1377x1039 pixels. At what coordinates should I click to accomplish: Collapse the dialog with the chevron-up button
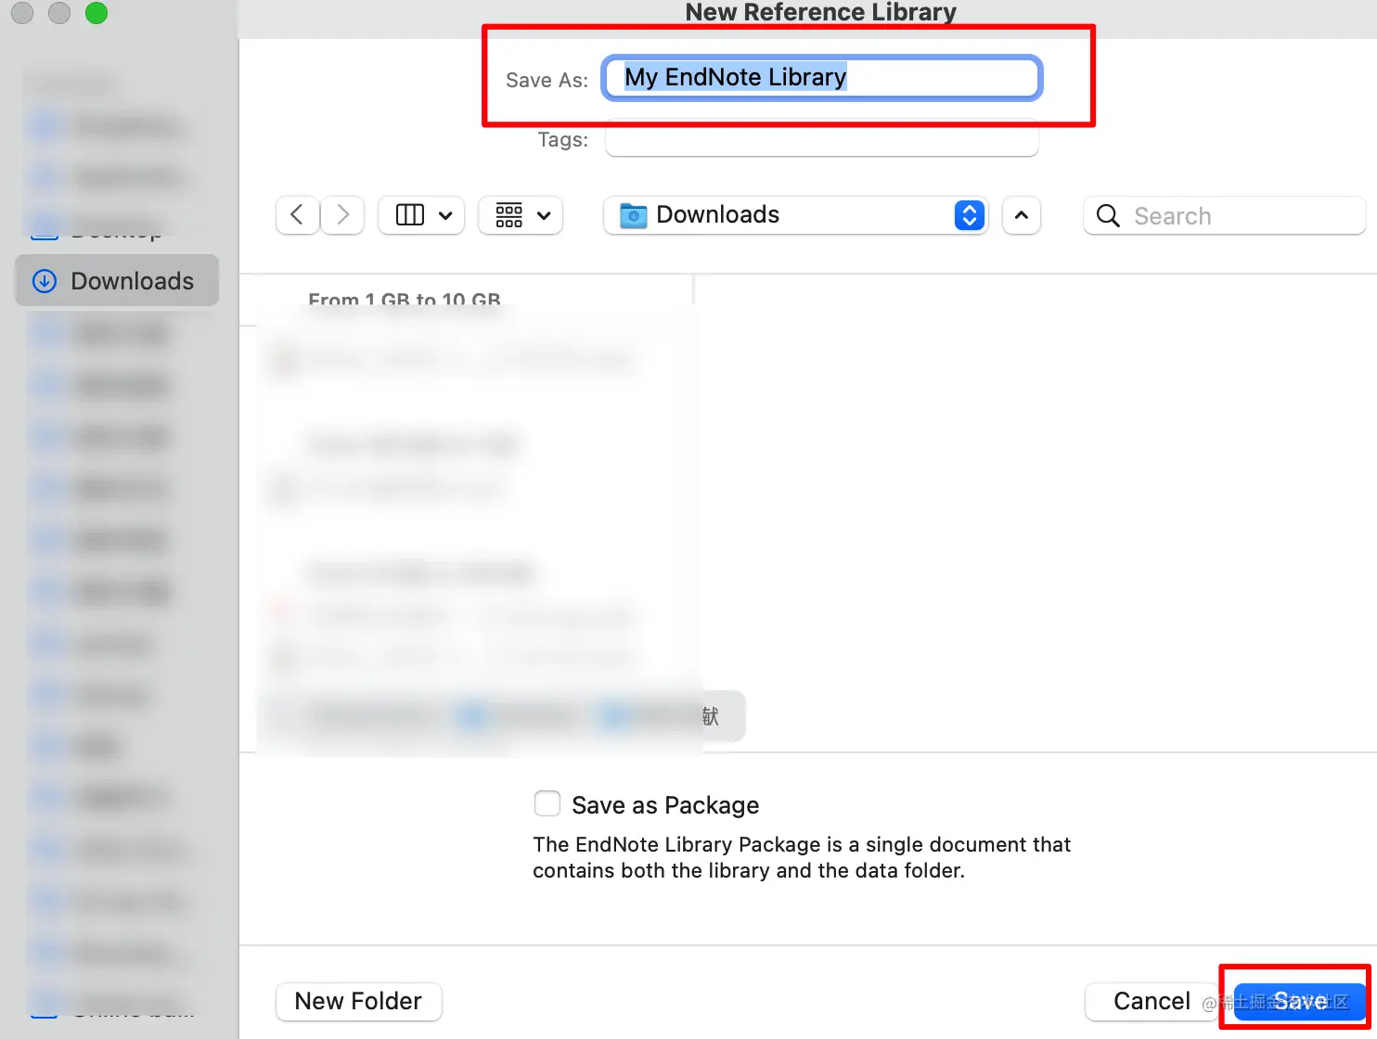(x=1022, y=215)
